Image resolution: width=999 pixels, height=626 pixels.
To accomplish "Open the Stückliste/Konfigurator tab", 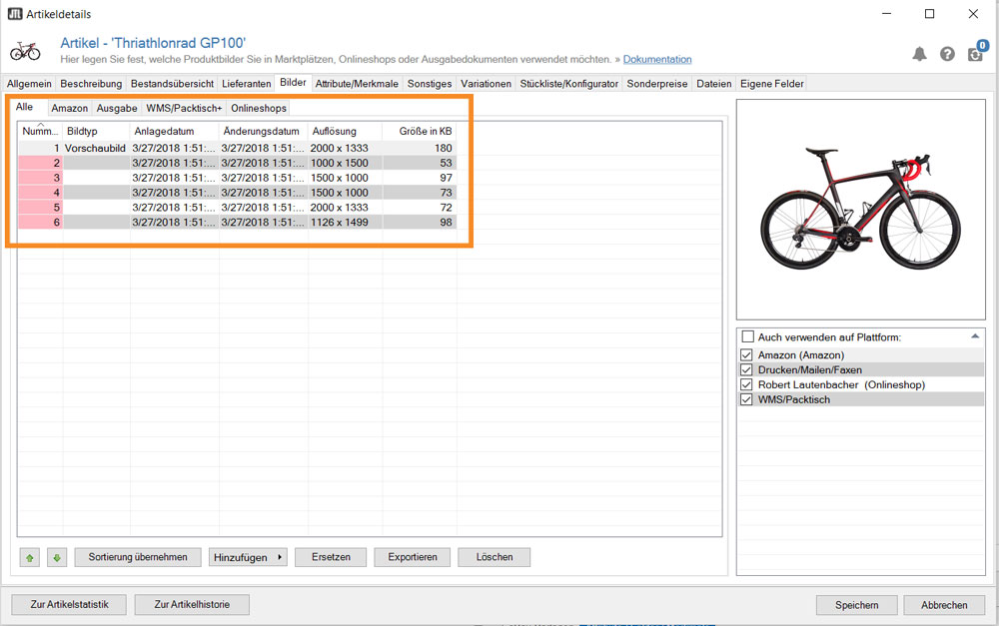I will (x=569, y=84).
